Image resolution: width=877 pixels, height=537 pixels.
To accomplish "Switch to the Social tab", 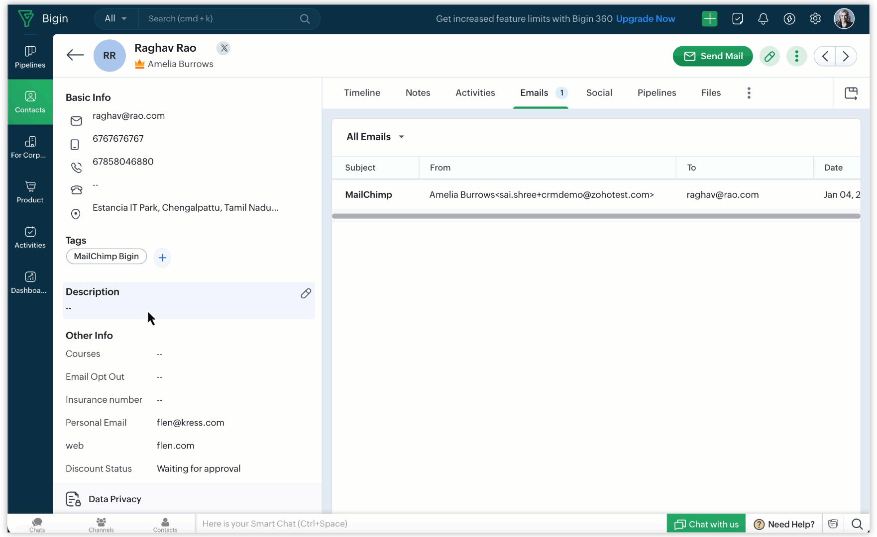I will pyautogui.click(x=599, y=93).
